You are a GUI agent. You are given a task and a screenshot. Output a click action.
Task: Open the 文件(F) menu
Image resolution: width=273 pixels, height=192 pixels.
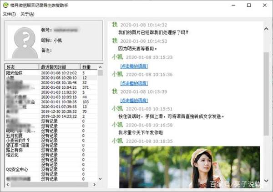[9, 14]
